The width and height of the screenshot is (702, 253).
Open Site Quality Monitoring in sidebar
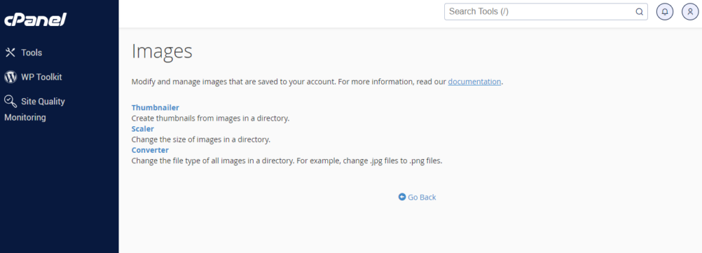34,109
